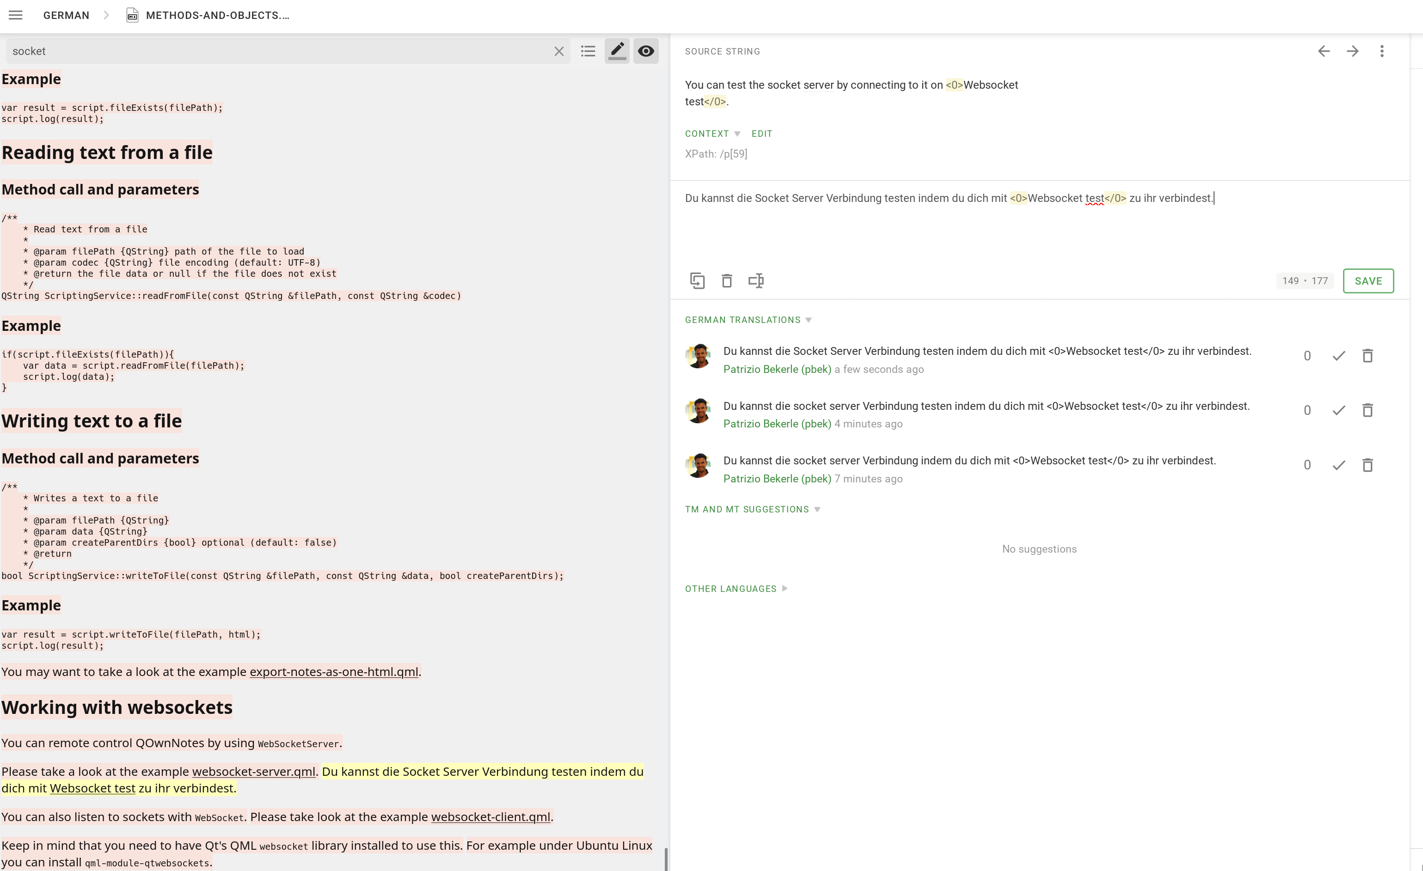
Task: Open the websocket-client.qml link
Action: (x=491, y=817)
